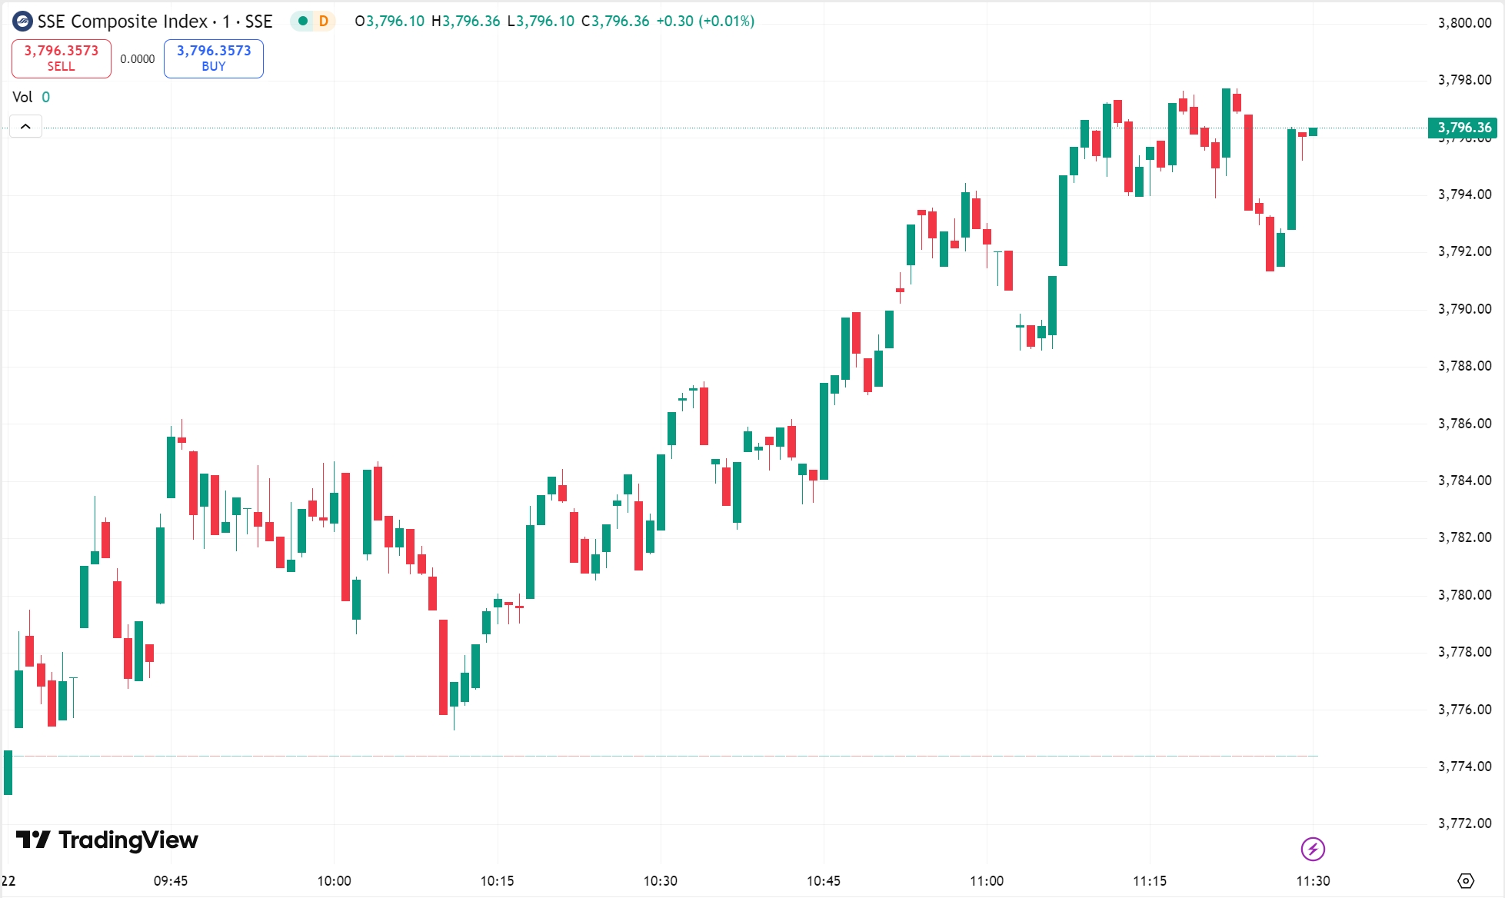This screenshot has width=1505, height=898.
Task: Click the 09:45 time axis label
Action: tap(171, 881)
